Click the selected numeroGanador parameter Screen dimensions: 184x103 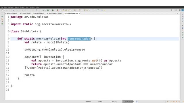coord(79,39)
